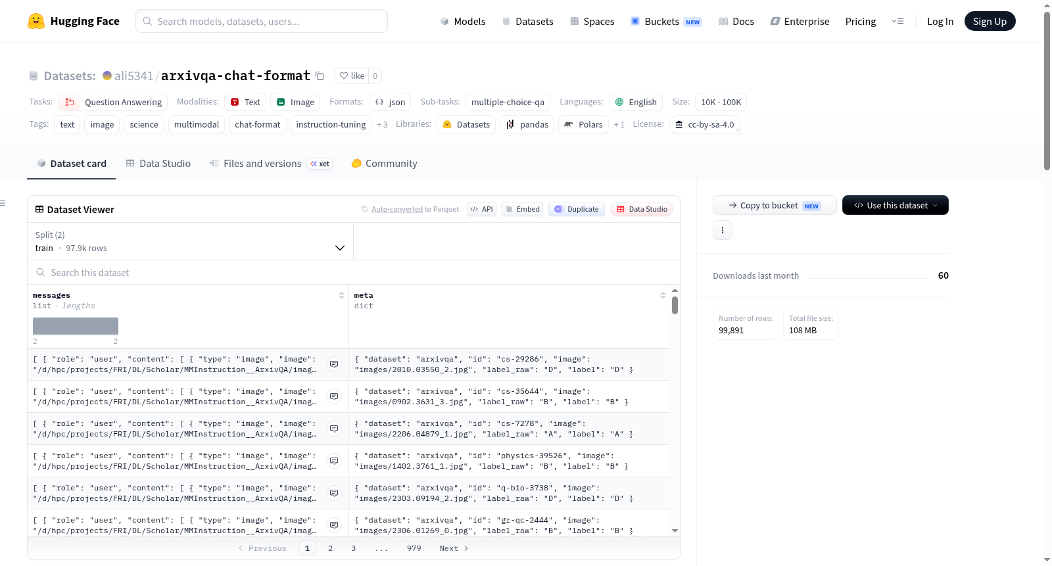The height and width of the screenshot is (566, 1052).
Task: Switch to the Data Studio tab
Action: tap(158, 163)
